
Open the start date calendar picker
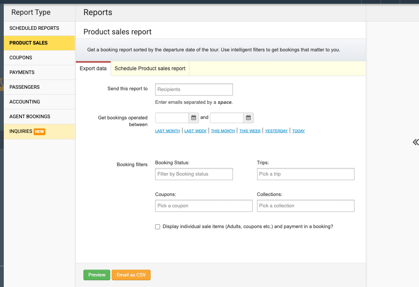pos(194,118)
